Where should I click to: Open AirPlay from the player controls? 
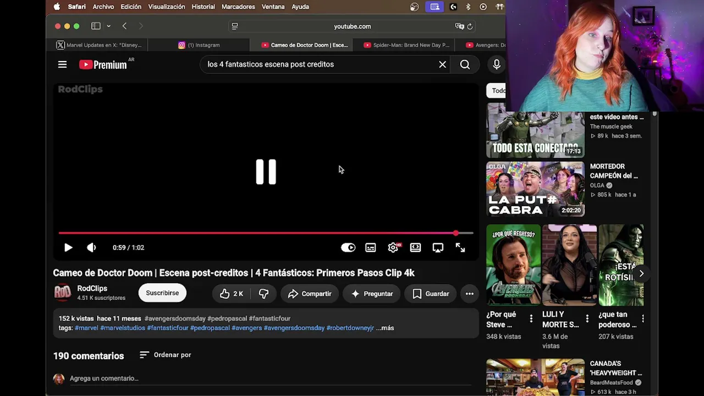point(438,248)
